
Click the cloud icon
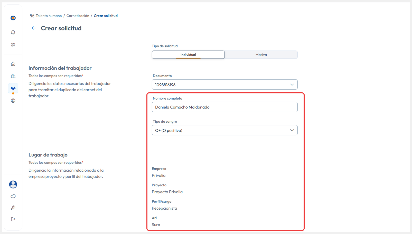click(x=13, y=196)
